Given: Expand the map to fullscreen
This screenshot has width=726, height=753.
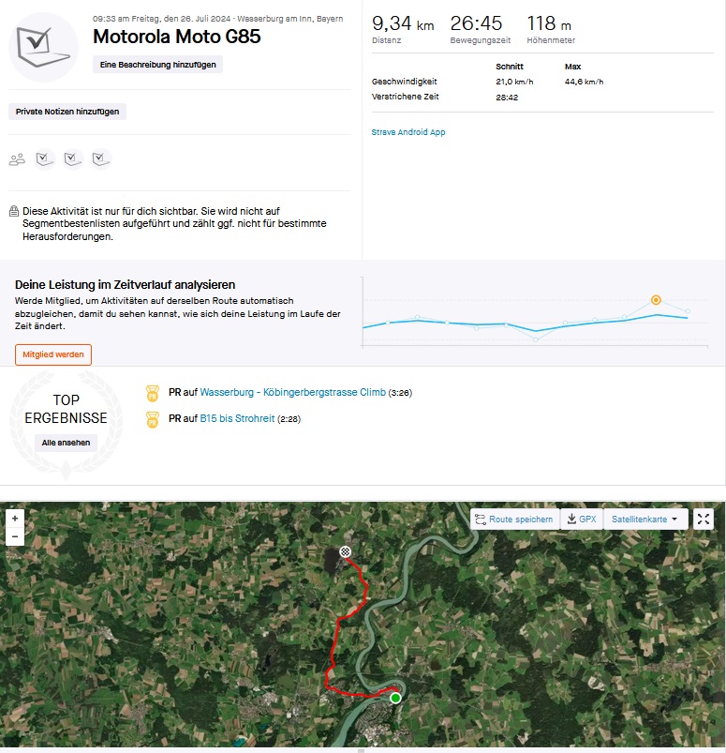Looking at the screenshot, I should pos(704,519).
